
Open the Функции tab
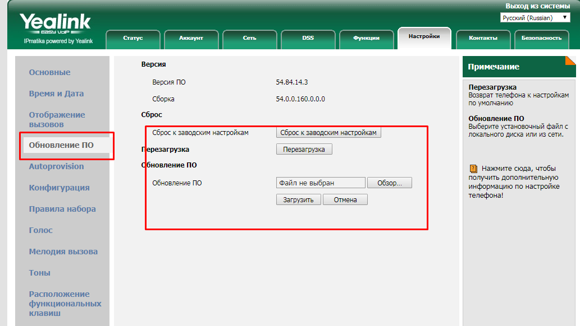[366, 38]
